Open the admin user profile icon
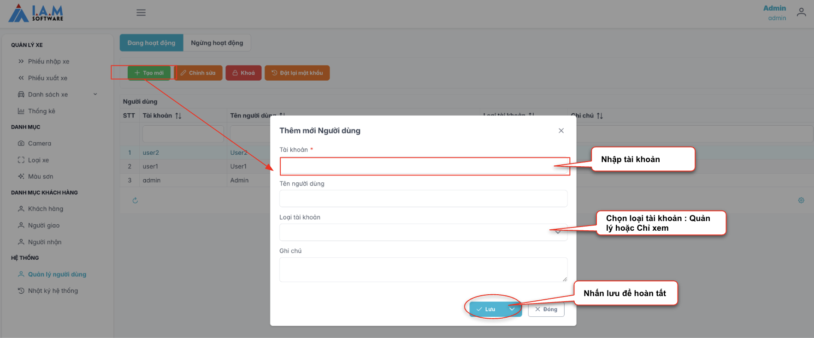The height and width of the screenshot is (338, 814). (x=801, y=12)
